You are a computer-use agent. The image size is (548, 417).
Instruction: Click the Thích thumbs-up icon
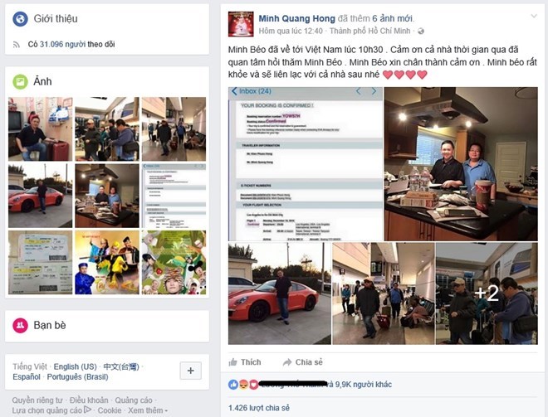click(232, 362)
